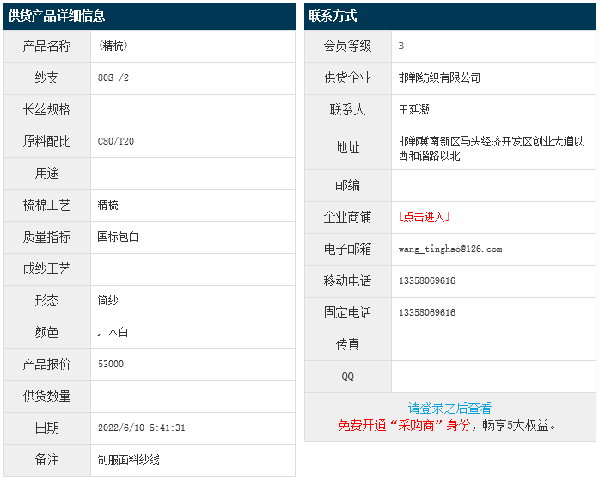599x480 pixels.
Task: Click the member level value B
Action: (x=401, y=46)
